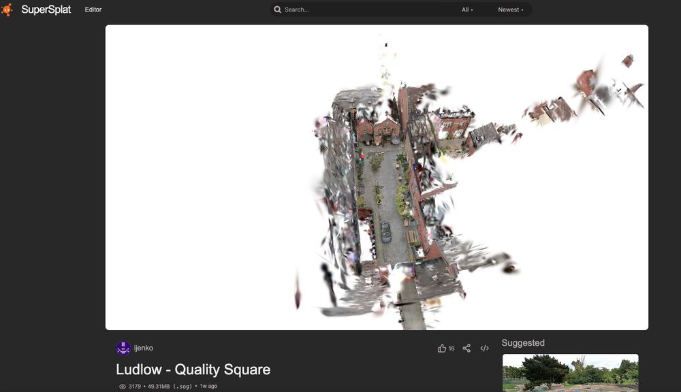The width and height of the screenshot is (681, 392).
Task: Open the SuperSplat home link text
Action: pyautogui.click(x=46, y=10)
